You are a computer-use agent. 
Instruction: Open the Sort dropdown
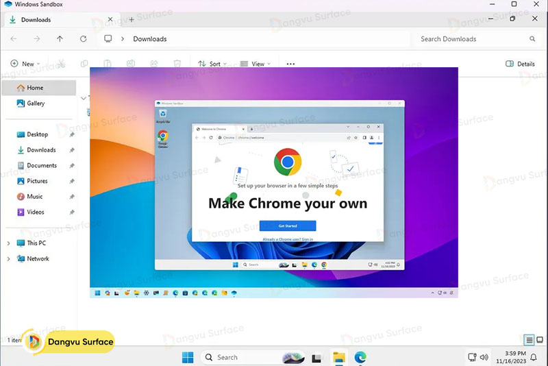(x=212, y=64)
